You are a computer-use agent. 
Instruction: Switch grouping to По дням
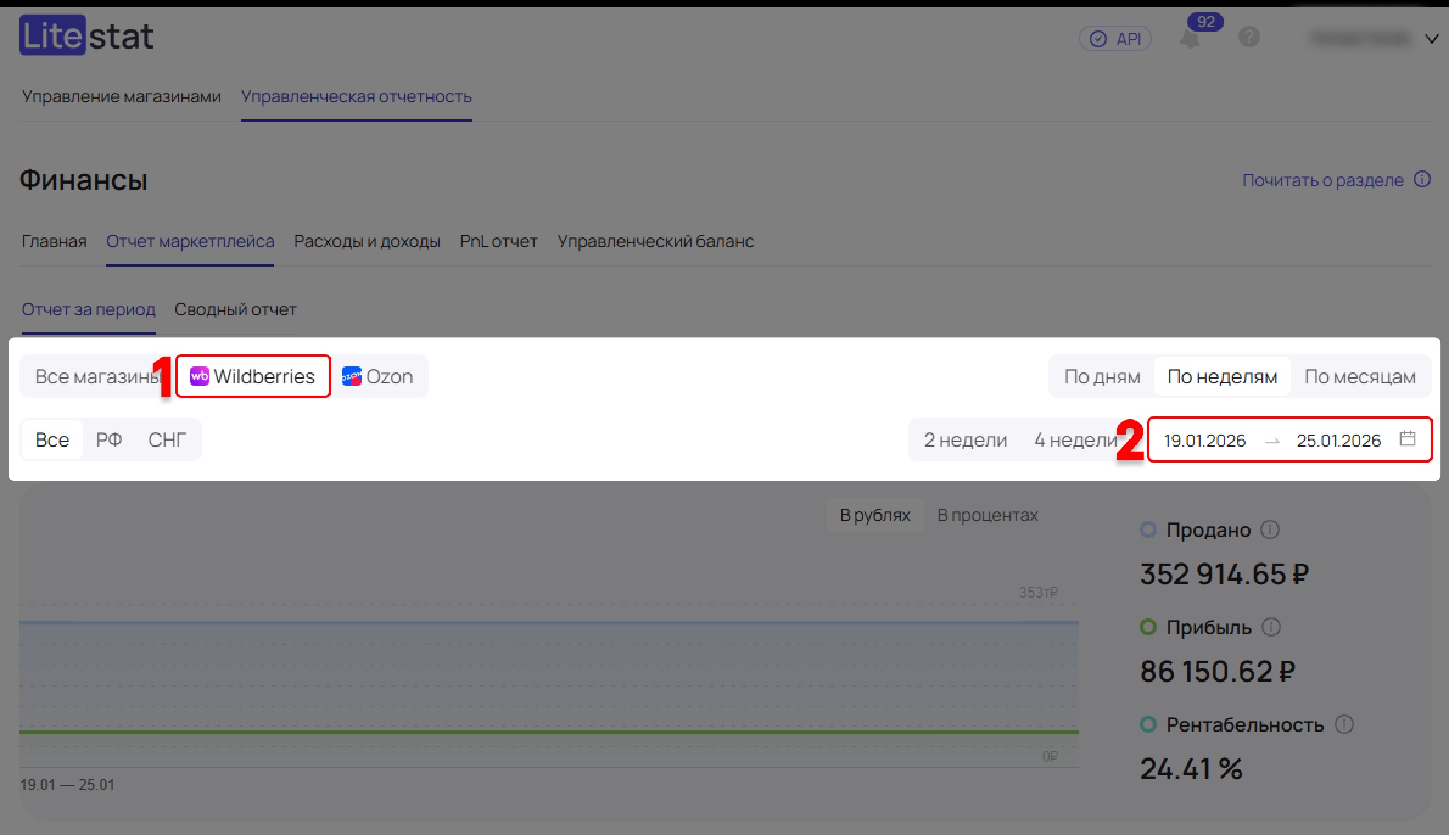click(x=1102, y=377)
